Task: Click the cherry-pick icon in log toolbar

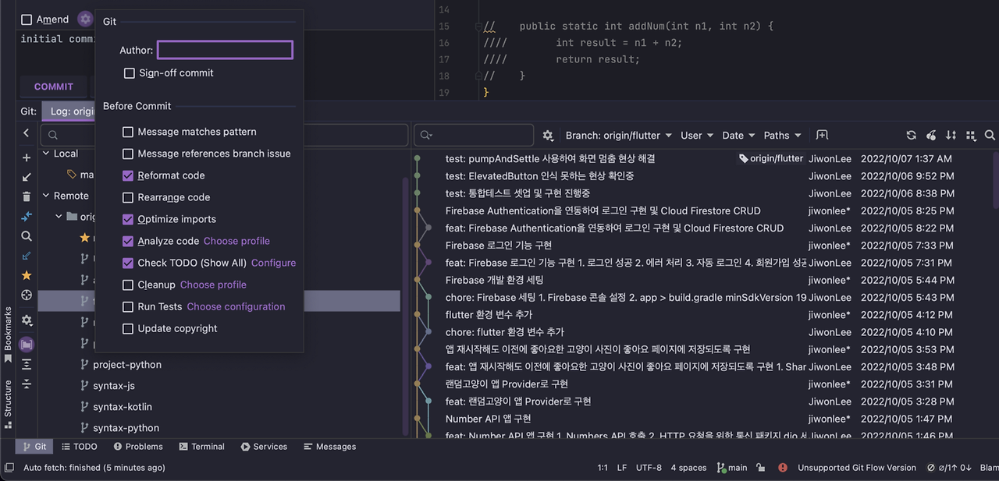Action: click(x=931, y=135)
